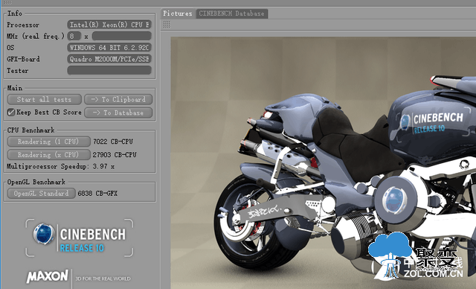The image size is (476, 289).
Task: Click the 6838 CB-GFX score text
Action: pyautogui.click(x=97, y=193)
